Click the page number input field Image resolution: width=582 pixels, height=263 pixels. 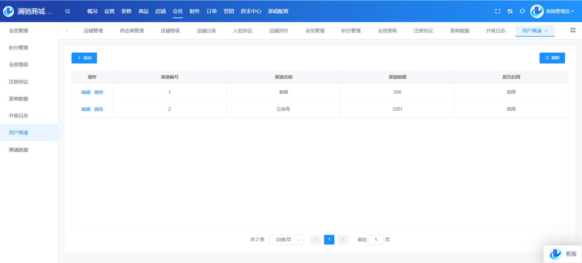point(376,240)
